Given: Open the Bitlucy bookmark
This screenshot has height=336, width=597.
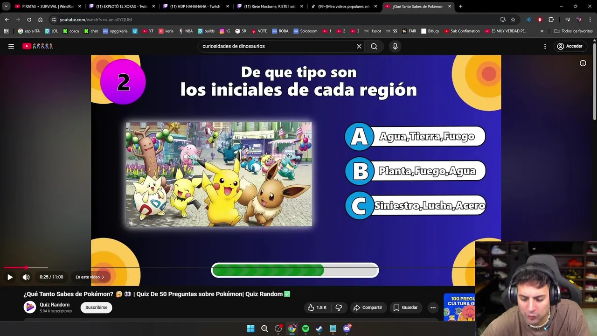Looking at the screenshot, I should click(430, 31).
